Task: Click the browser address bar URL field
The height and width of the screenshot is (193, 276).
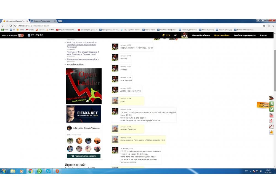Action: click(138, 26)
